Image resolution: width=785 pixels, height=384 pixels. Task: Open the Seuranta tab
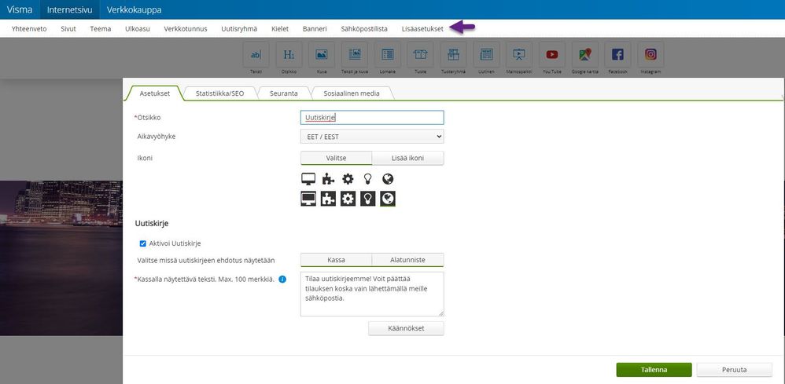(x=283, y=93)
